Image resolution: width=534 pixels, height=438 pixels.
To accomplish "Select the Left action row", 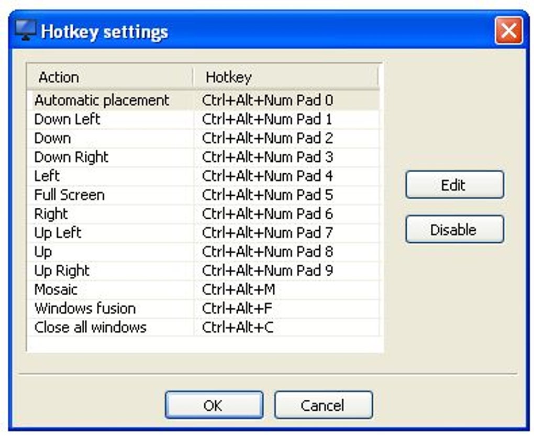I will click(203, 176).
